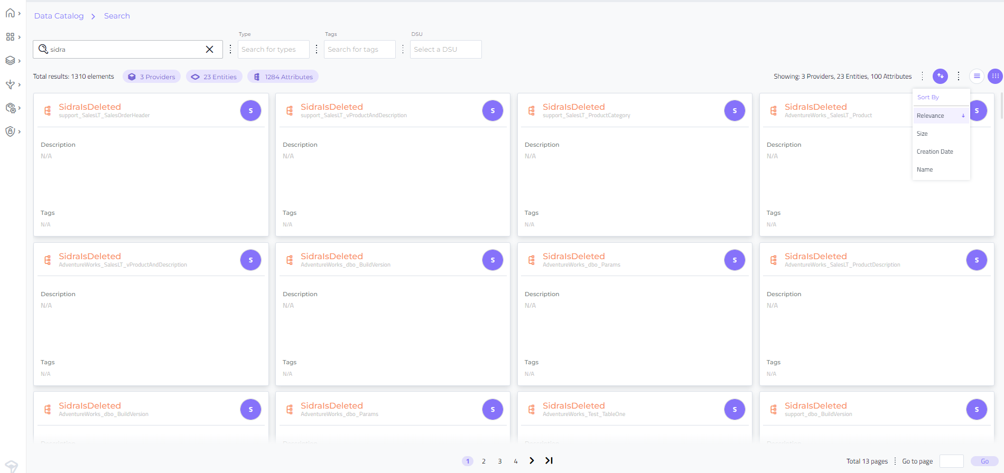Screen dimensions: 1004x473
Task: Sort results by Relevance
Action: [941, 116]
